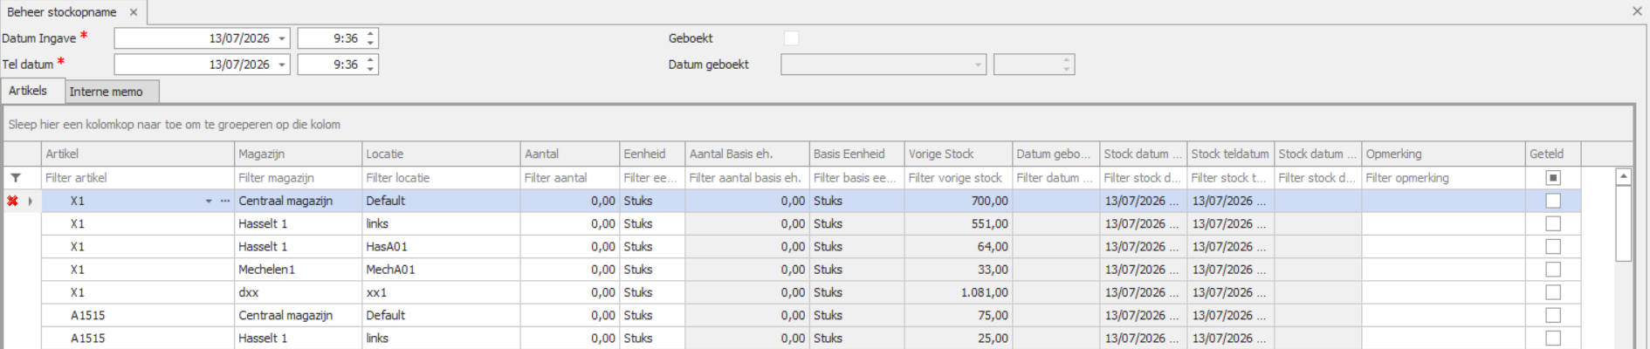Screen dimensions: 1650x349
Task: Click the Filter locatie input field
Action: (x=441, y=178)
